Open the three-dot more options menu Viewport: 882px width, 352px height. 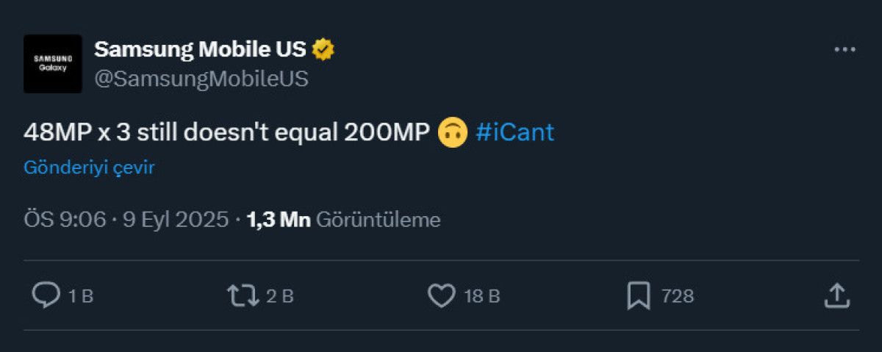click(845, 49)
